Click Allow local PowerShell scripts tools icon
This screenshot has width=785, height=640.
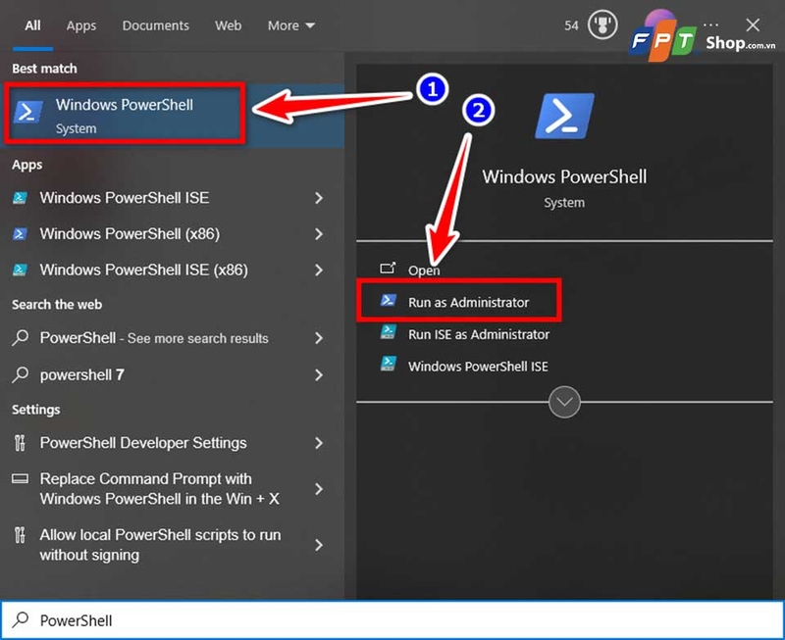pos(20,534)
